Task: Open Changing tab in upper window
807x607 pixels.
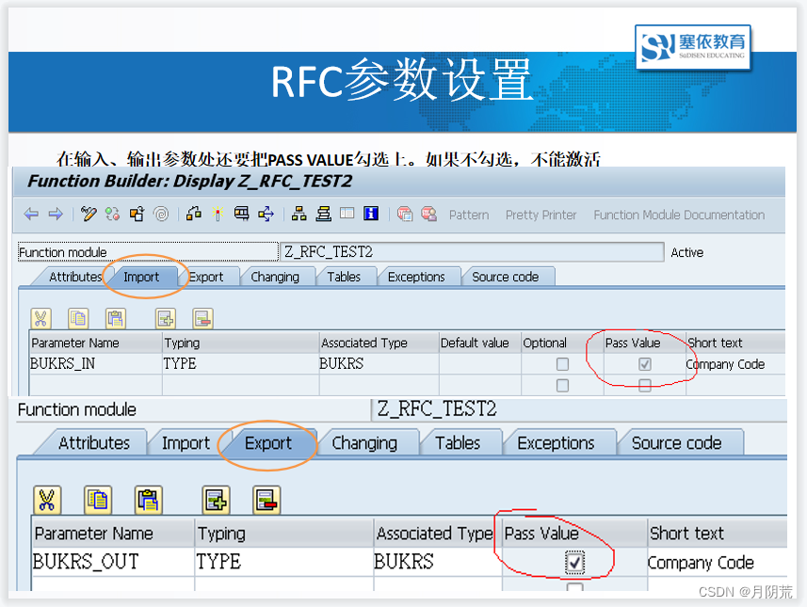Action: (x=275, y=277)
